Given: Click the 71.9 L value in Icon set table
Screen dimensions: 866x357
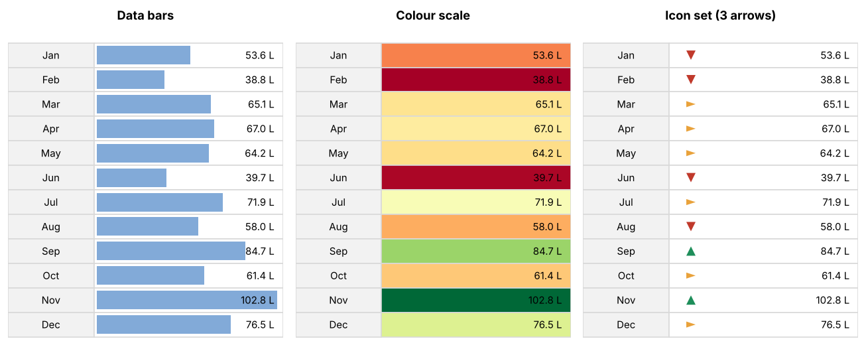Looking at the screenshot, I should click(x=835, y=202).
